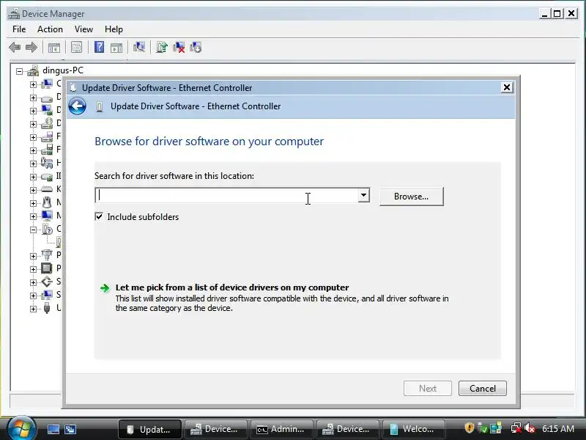The image size is (586, 440).
Task: Click Show Desktop in Quick Launch
Action: [53, 429]
